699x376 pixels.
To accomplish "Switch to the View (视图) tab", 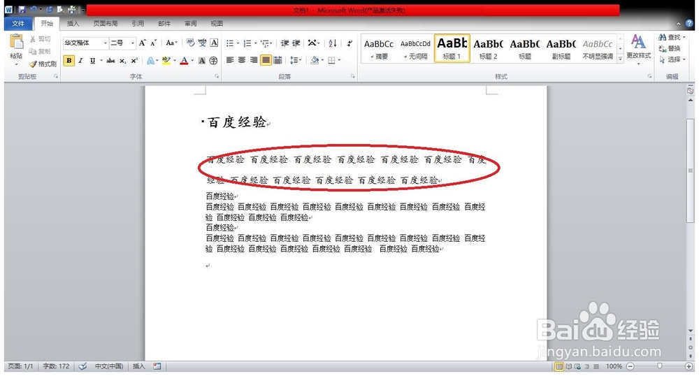I will 217,24.
